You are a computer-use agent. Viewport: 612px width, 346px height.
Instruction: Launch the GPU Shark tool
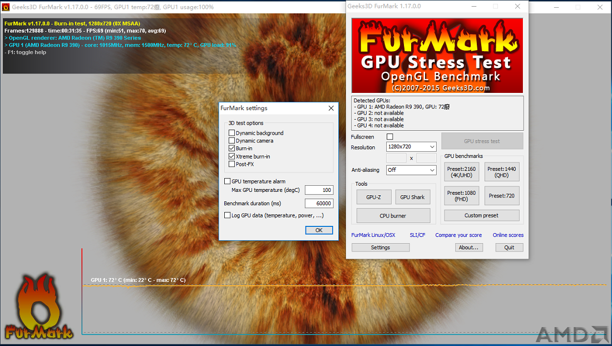coord(413,197)
